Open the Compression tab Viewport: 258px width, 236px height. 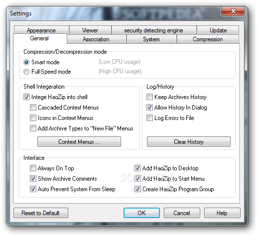(208, 39)
